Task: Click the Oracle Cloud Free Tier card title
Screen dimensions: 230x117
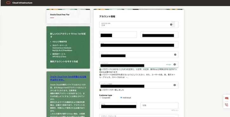Action: click(x=60, y=15)
